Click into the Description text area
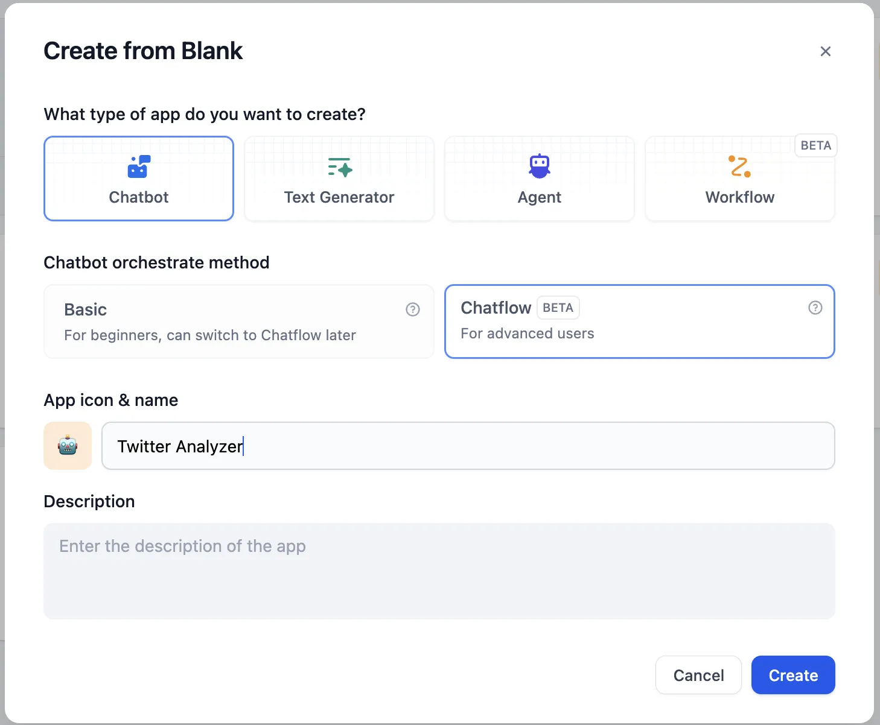The width and height of the screenshot is (880, 725). [x=439, y=571]
